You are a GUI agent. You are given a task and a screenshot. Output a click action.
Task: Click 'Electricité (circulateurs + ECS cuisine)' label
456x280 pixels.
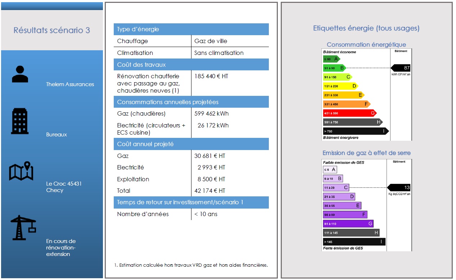[x=151, y=129]
